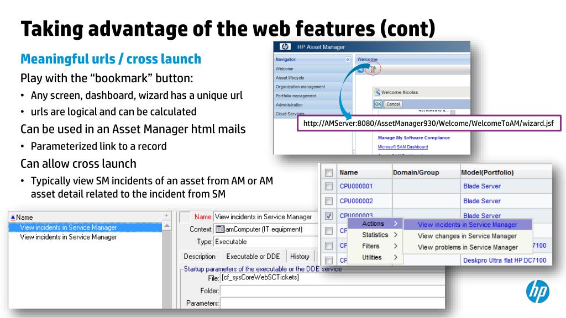This screenshot has height=318, width=566.
Task: Click the OK button in the Welcome wizard
Action: [x=378, y=104]
